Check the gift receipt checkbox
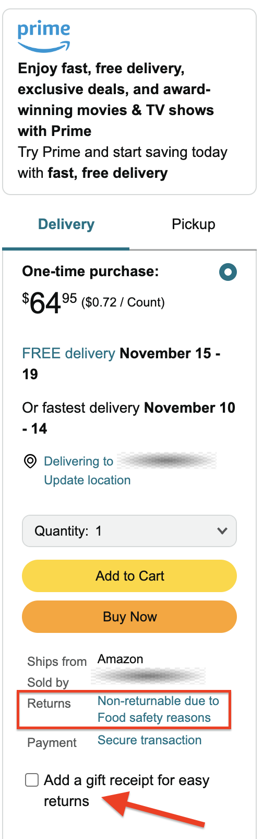 click(32, 780)
